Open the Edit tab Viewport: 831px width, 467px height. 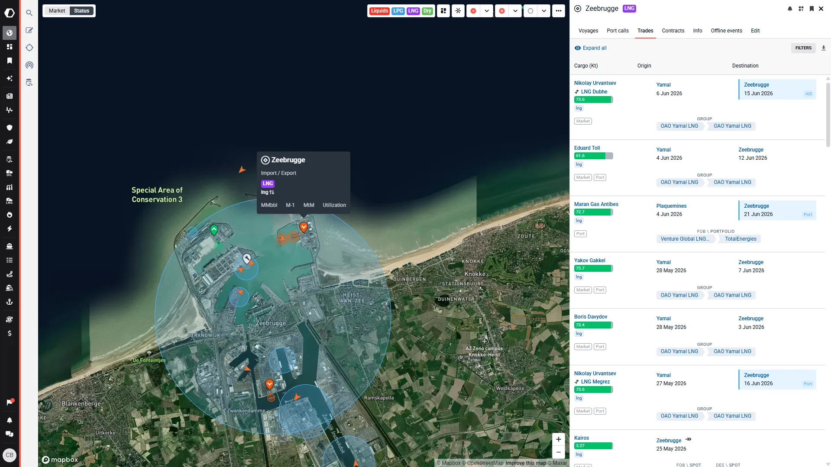click(x=755, y=31)
